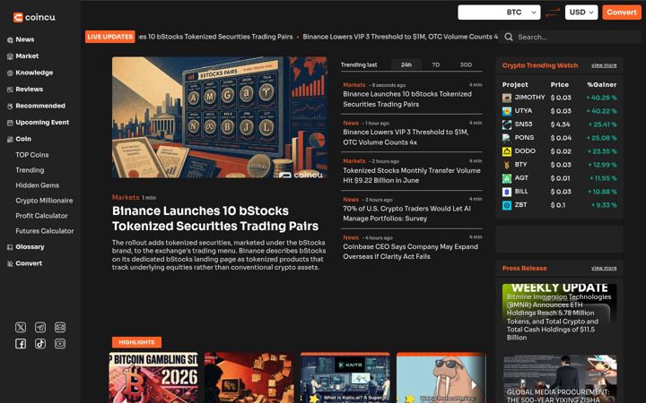646x403 pixels.
Task: Open Profit Calculator submenu item
Action: pyautogui.click(x=41, y=216)
